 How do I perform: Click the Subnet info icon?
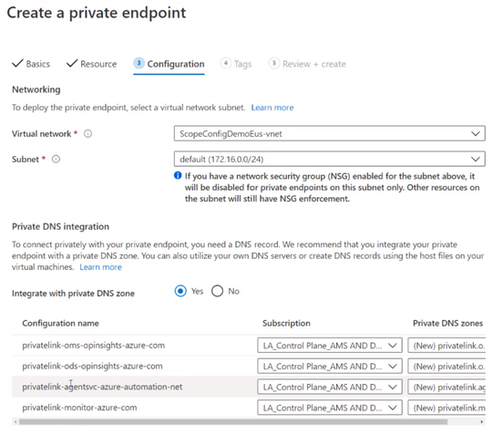click(56, 160)
